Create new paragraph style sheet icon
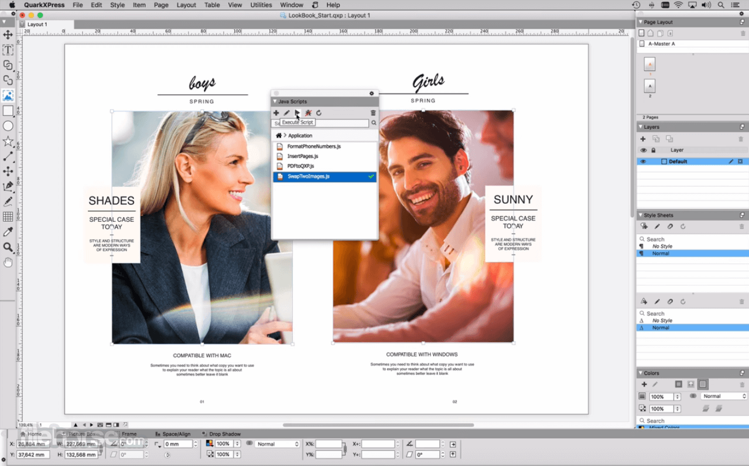Screen dimensions: 749x466 coord(644,227)
